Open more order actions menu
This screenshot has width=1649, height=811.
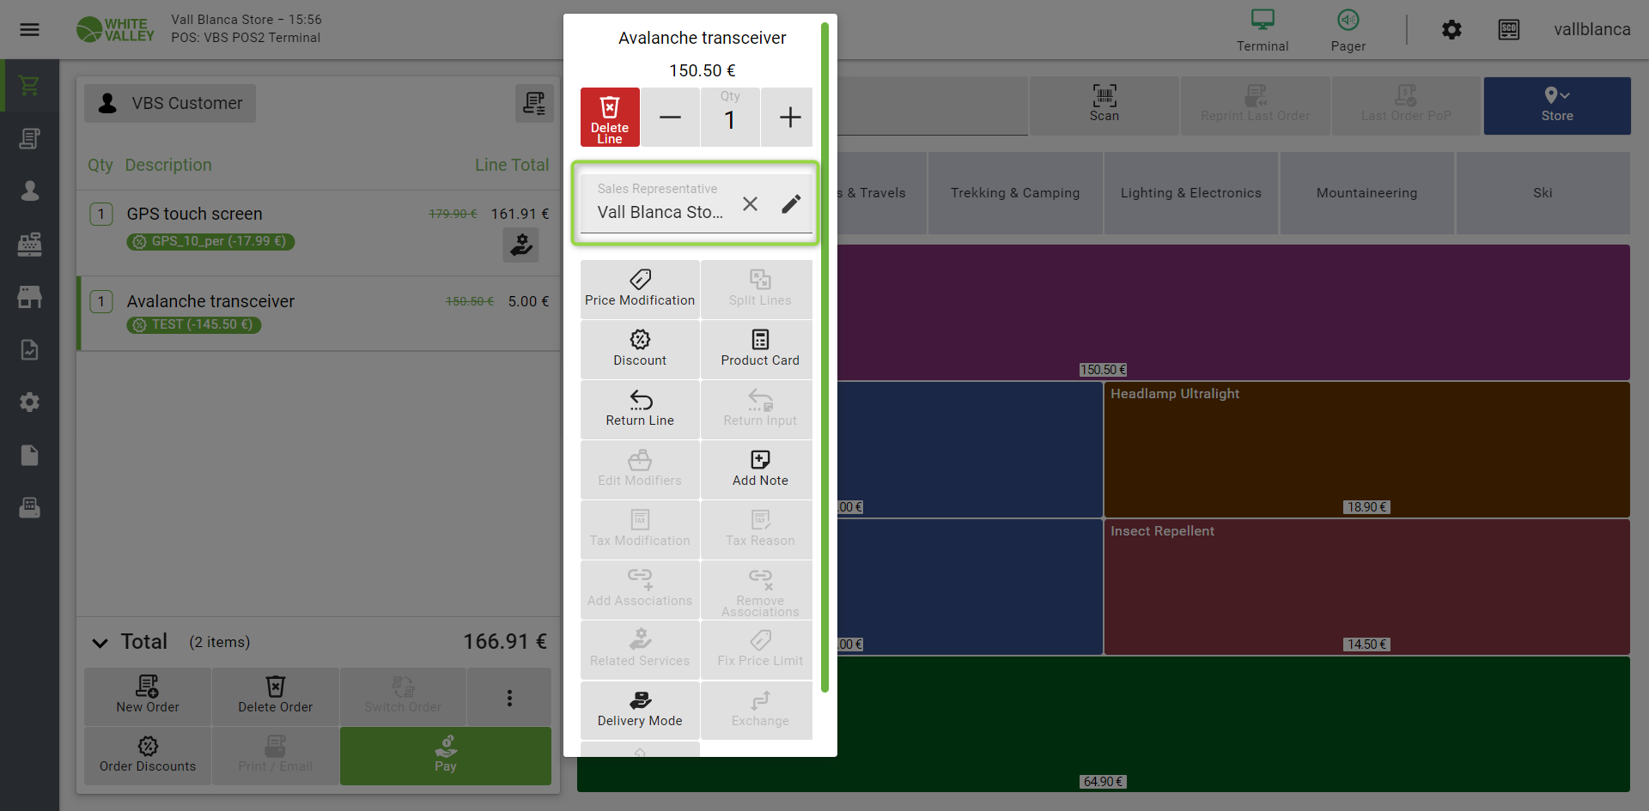509,698
